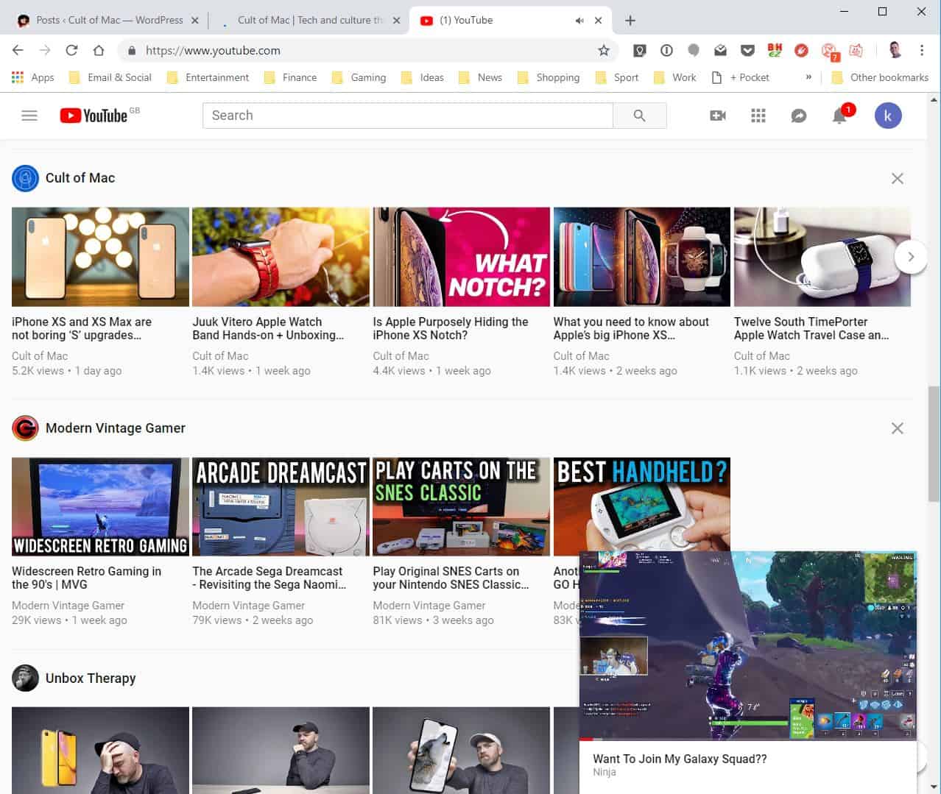The width and height of the screenshot is (941, 794).
Task: Open the YouTube apps grid icon
Action: click(758, 116)
